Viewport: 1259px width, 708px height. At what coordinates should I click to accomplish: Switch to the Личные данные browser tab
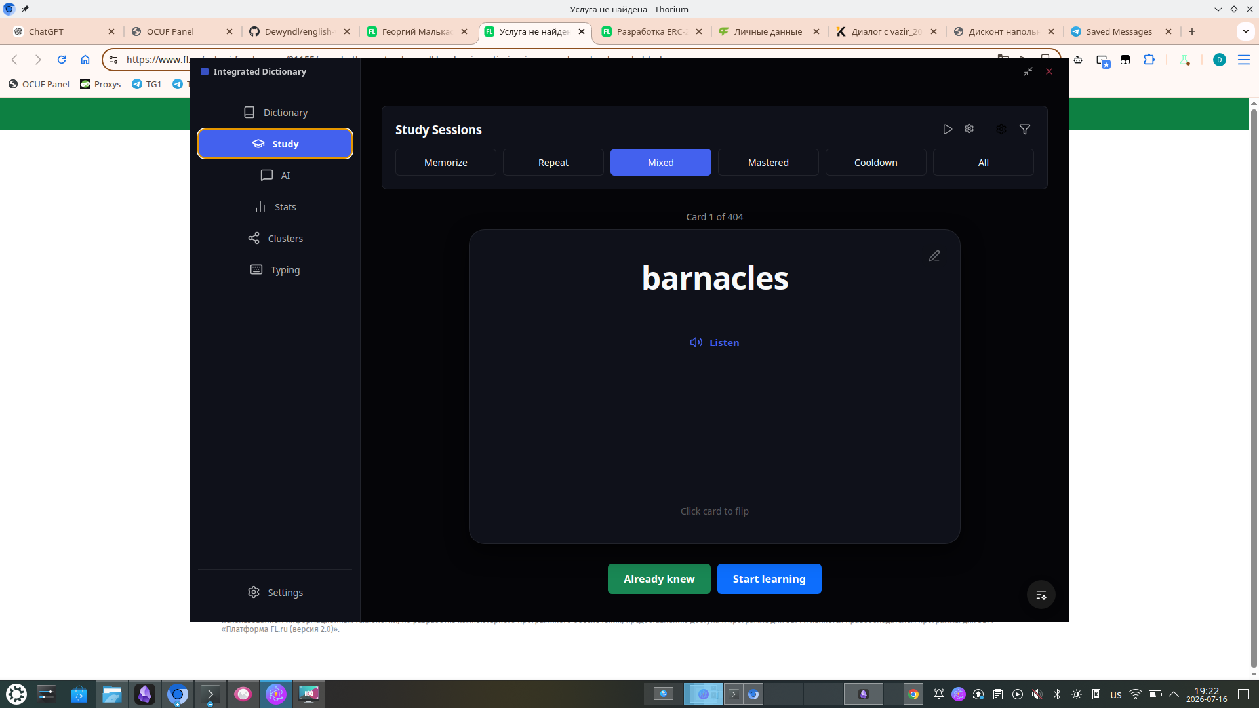(769, 31)
